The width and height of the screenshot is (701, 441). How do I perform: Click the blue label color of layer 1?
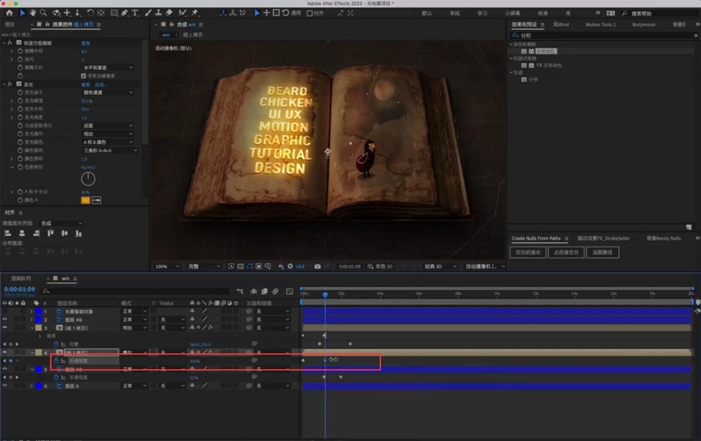tap(38, 311)
